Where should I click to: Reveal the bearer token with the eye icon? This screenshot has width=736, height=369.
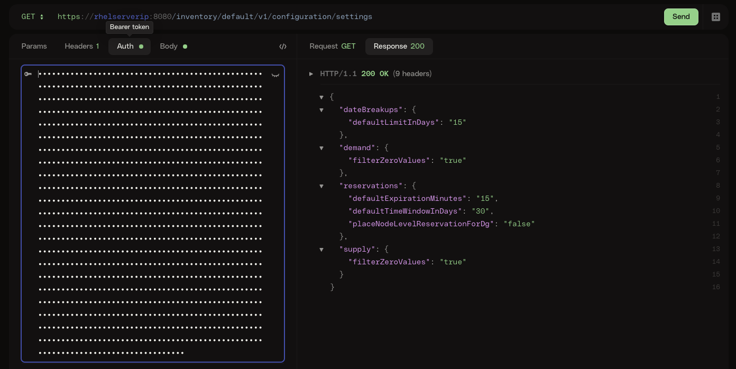point(275,75)
